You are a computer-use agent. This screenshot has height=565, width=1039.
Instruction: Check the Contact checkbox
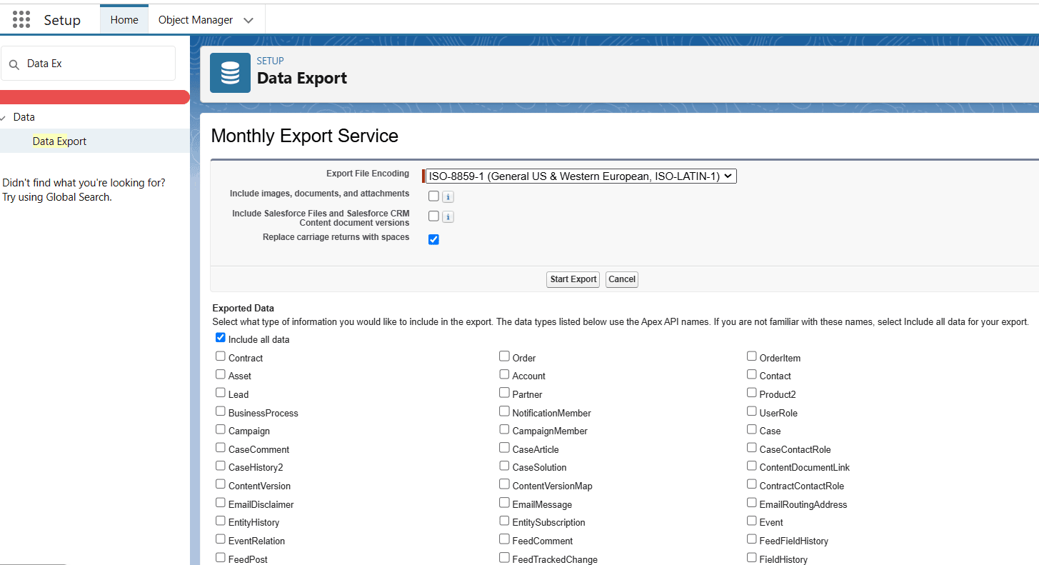752,374
